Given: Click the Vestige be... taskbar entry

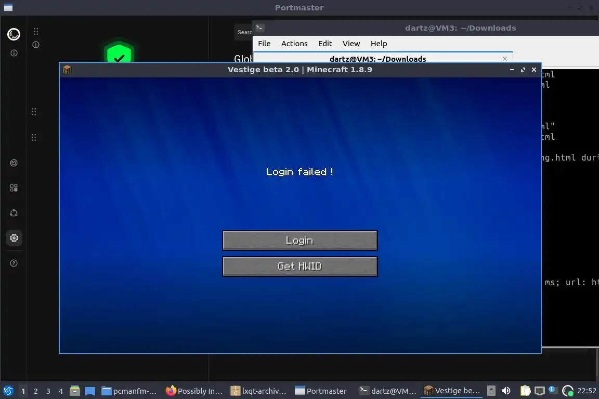Looking at the screenshot, I should (x=452, y=391).
